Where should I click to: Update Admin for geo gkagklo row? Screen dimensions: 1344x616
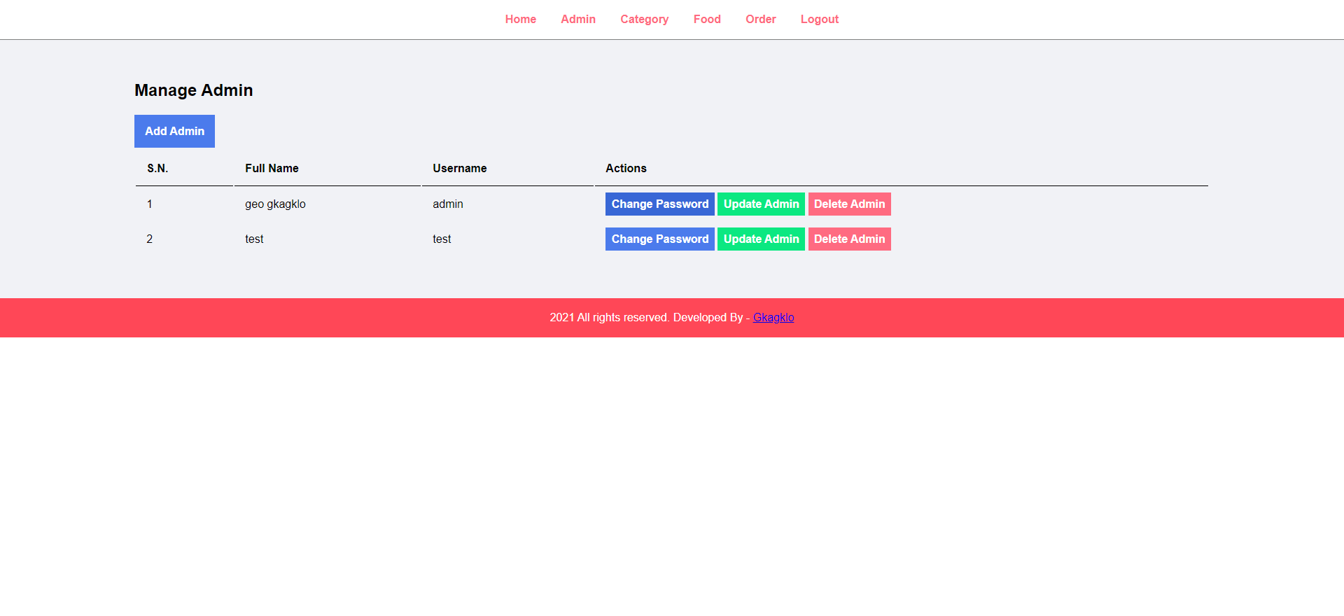click(761, 204)
